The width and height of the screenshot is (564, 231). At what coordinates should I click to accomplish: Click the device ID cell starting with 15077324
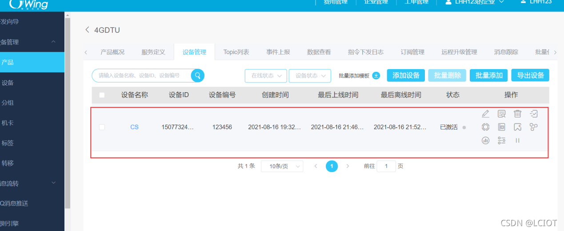click(x=178, y=127)
